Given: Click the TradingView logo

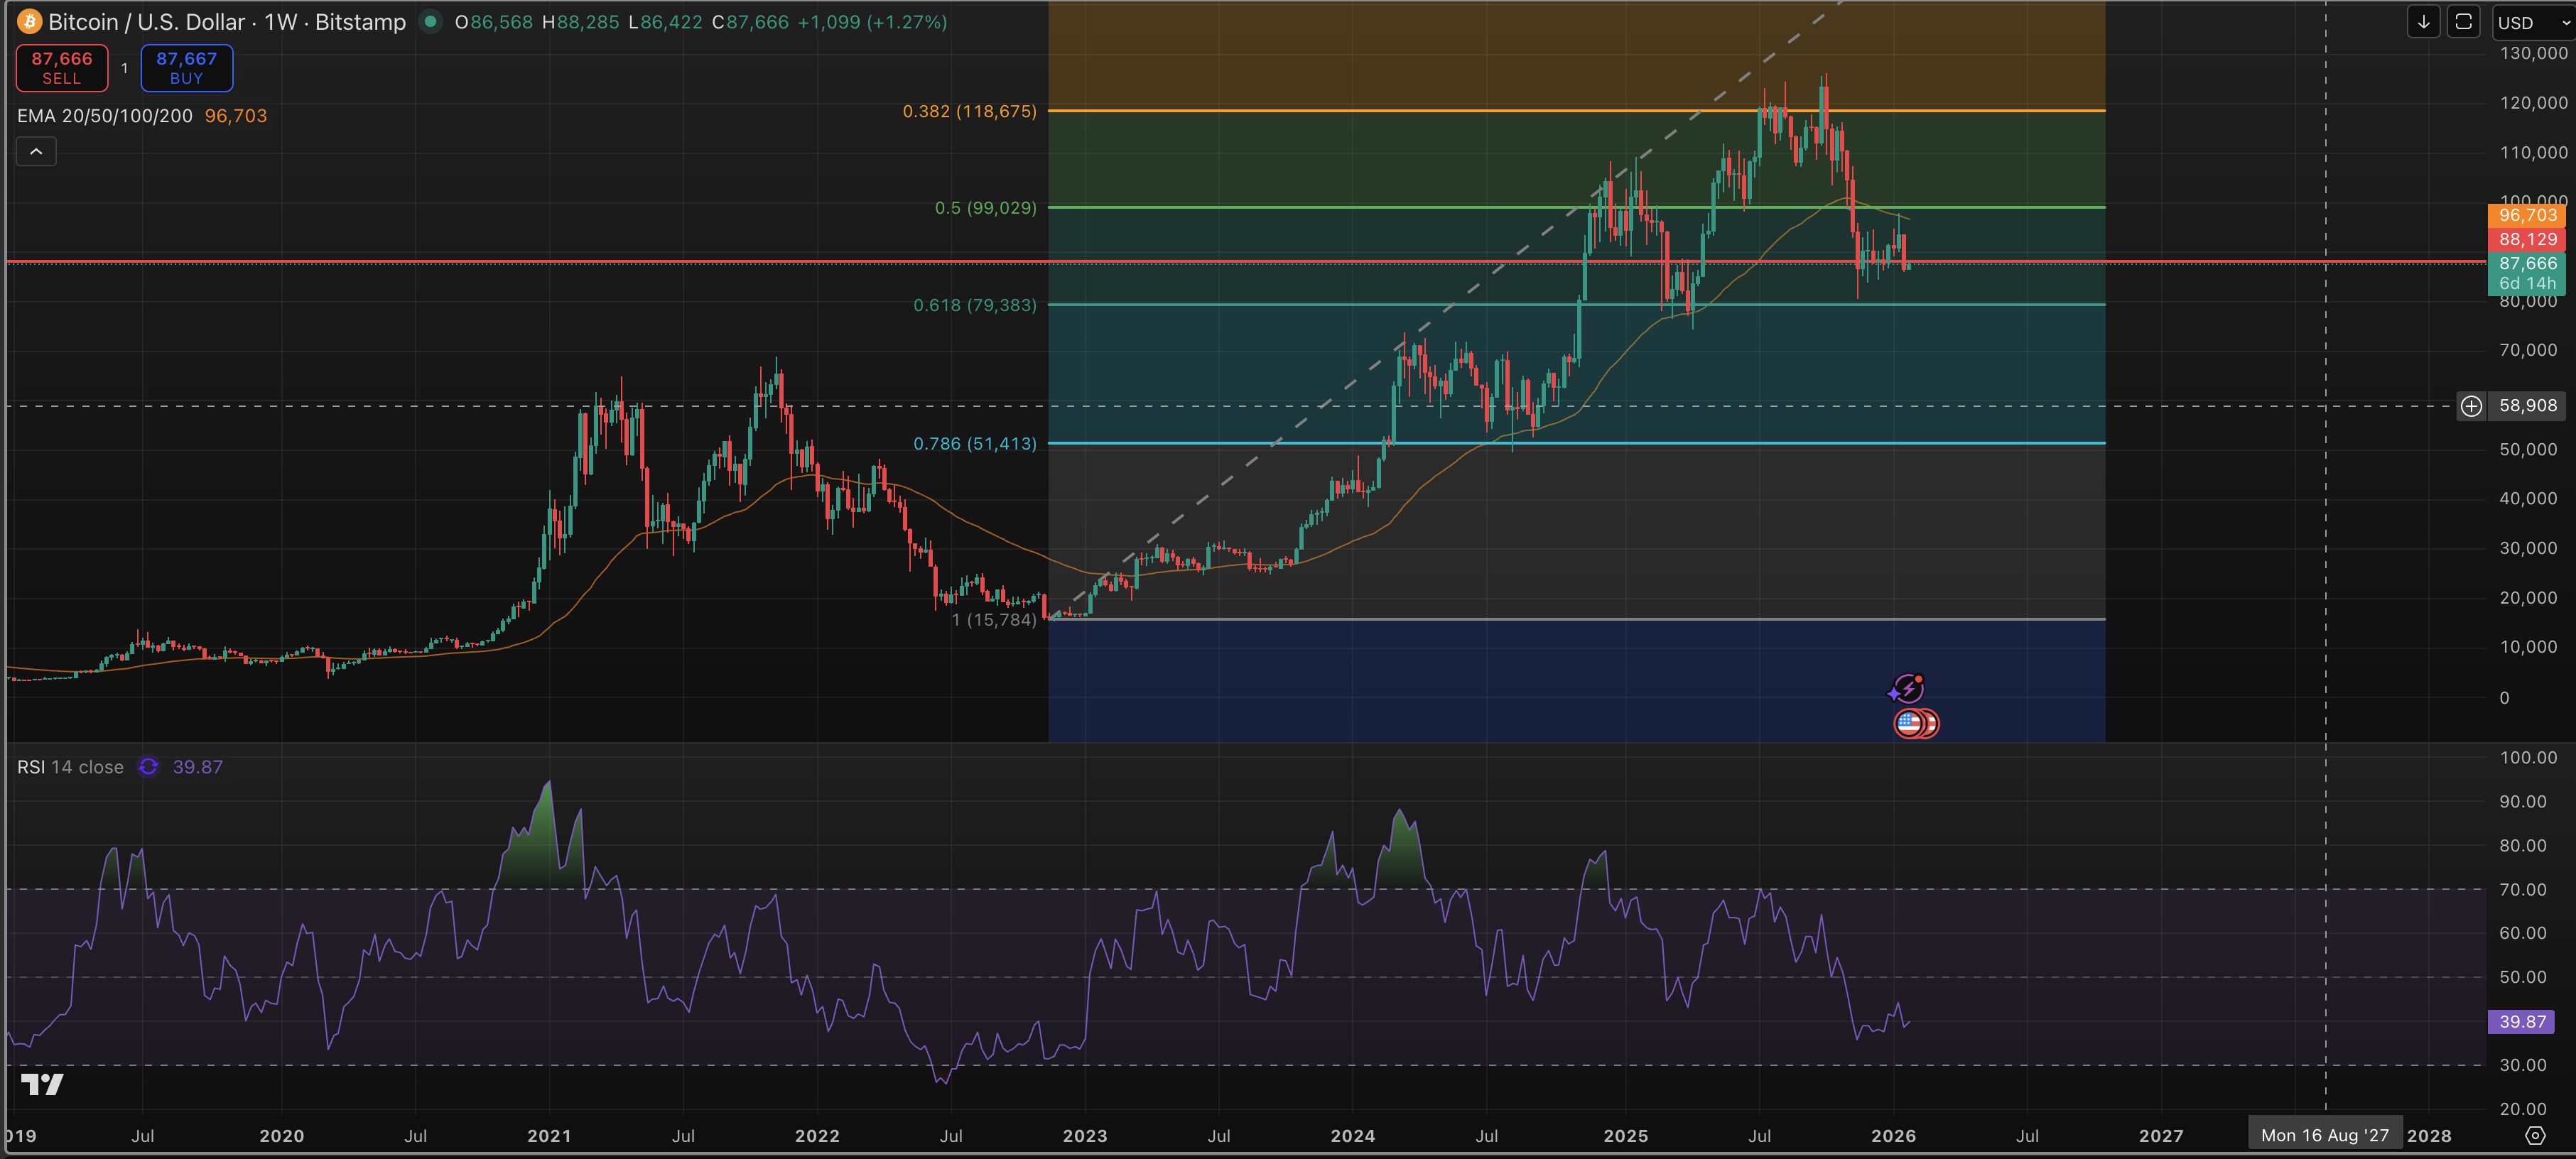Looking at the screenshot, I should [42, 1084].
